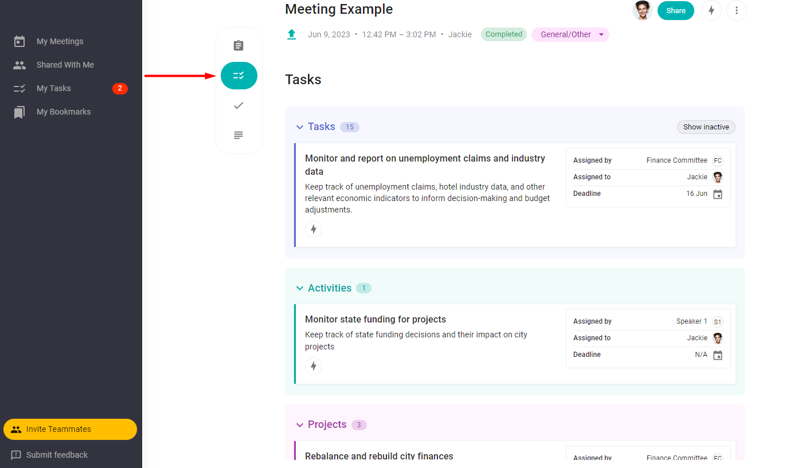Collapse the Projects section chevron
This screenshot has width=790, height=468.
tap(299, 425)
